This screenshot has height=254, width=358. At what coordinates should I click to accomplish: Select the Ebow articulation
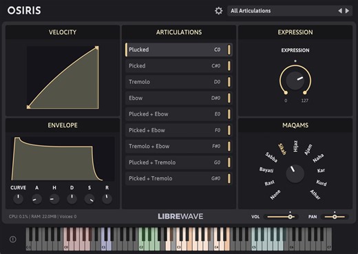179,98
